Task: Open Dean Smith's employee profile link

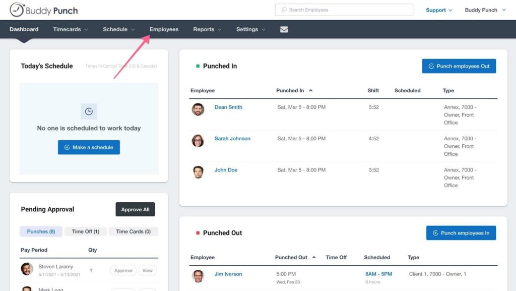Action: tap(228, 107)
